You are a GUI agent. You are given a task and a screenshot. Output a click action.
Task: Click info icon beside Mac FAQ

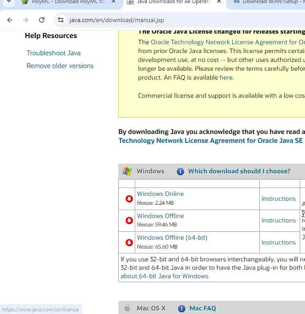pos(181,308)
